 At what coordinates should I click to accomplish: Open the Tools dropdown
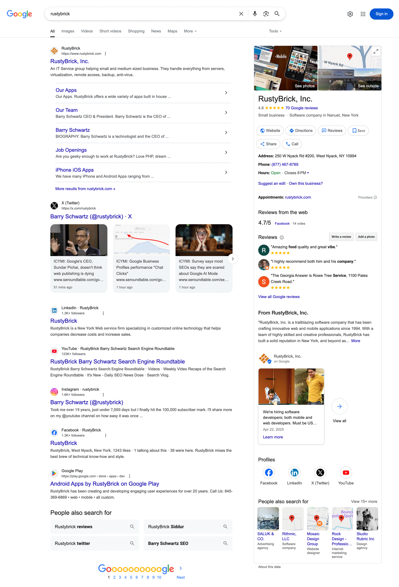pyautogui.click(x=275, y=31)
